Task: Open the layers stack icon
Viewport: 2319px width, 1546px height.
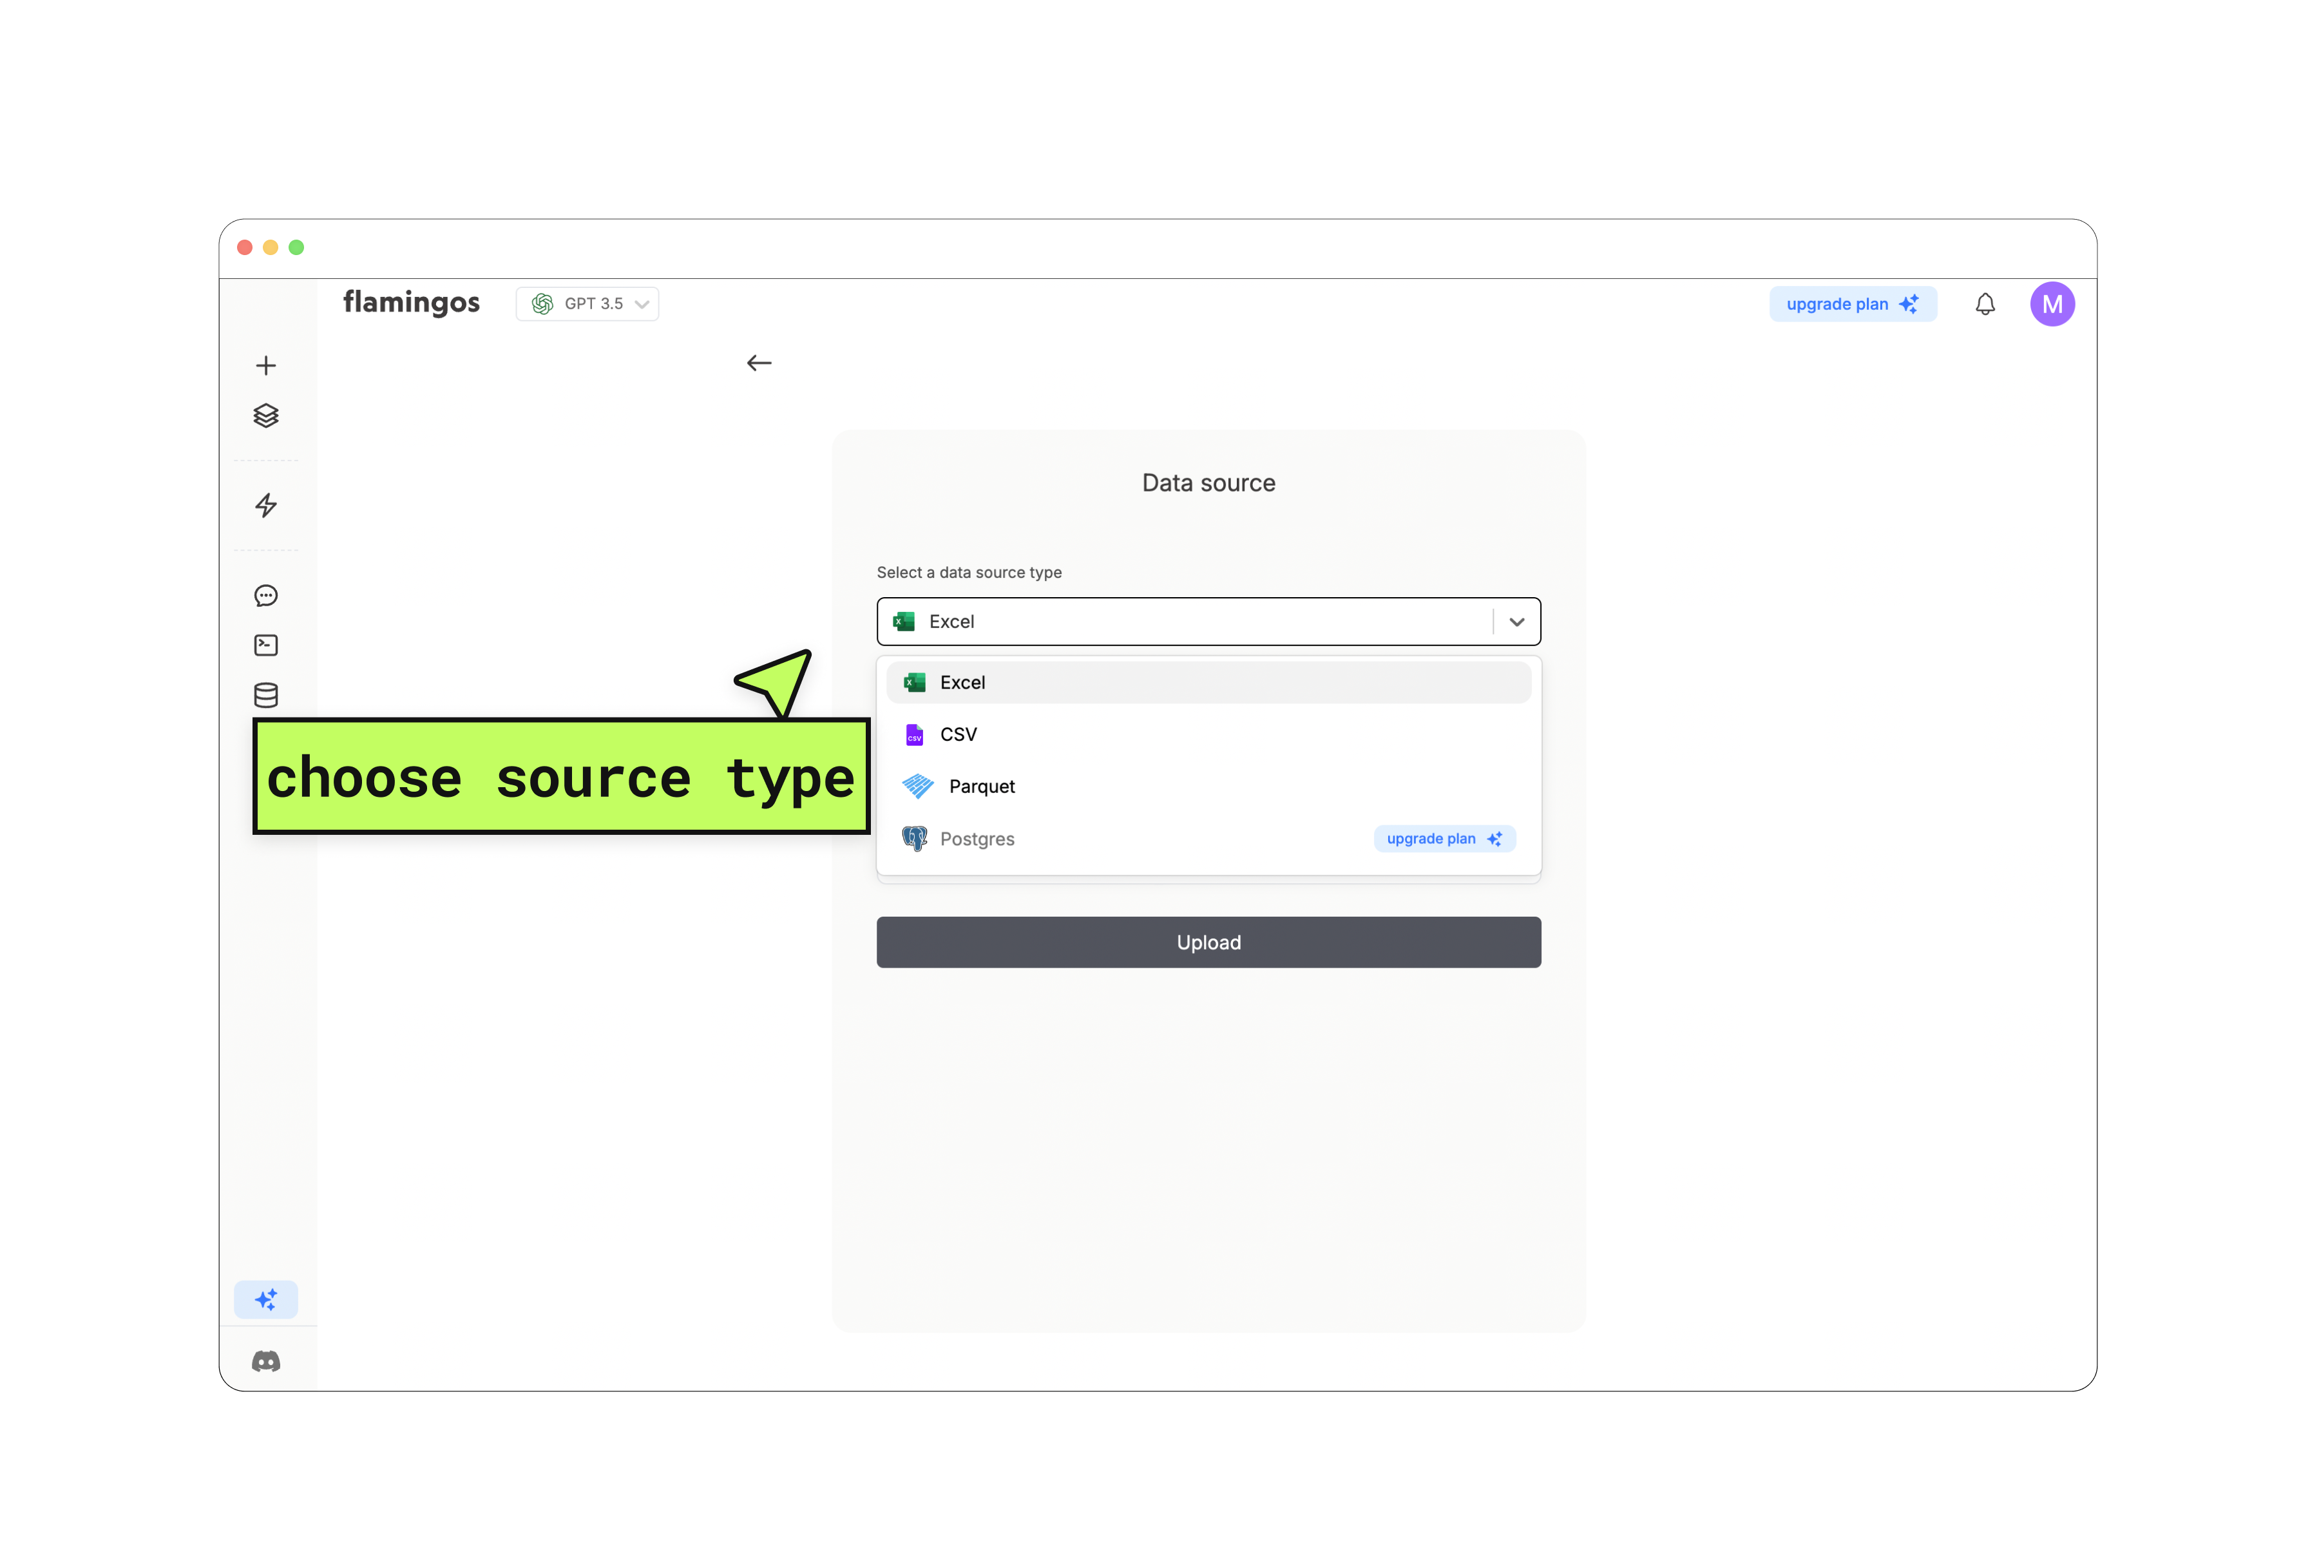Action: (266, 416)
